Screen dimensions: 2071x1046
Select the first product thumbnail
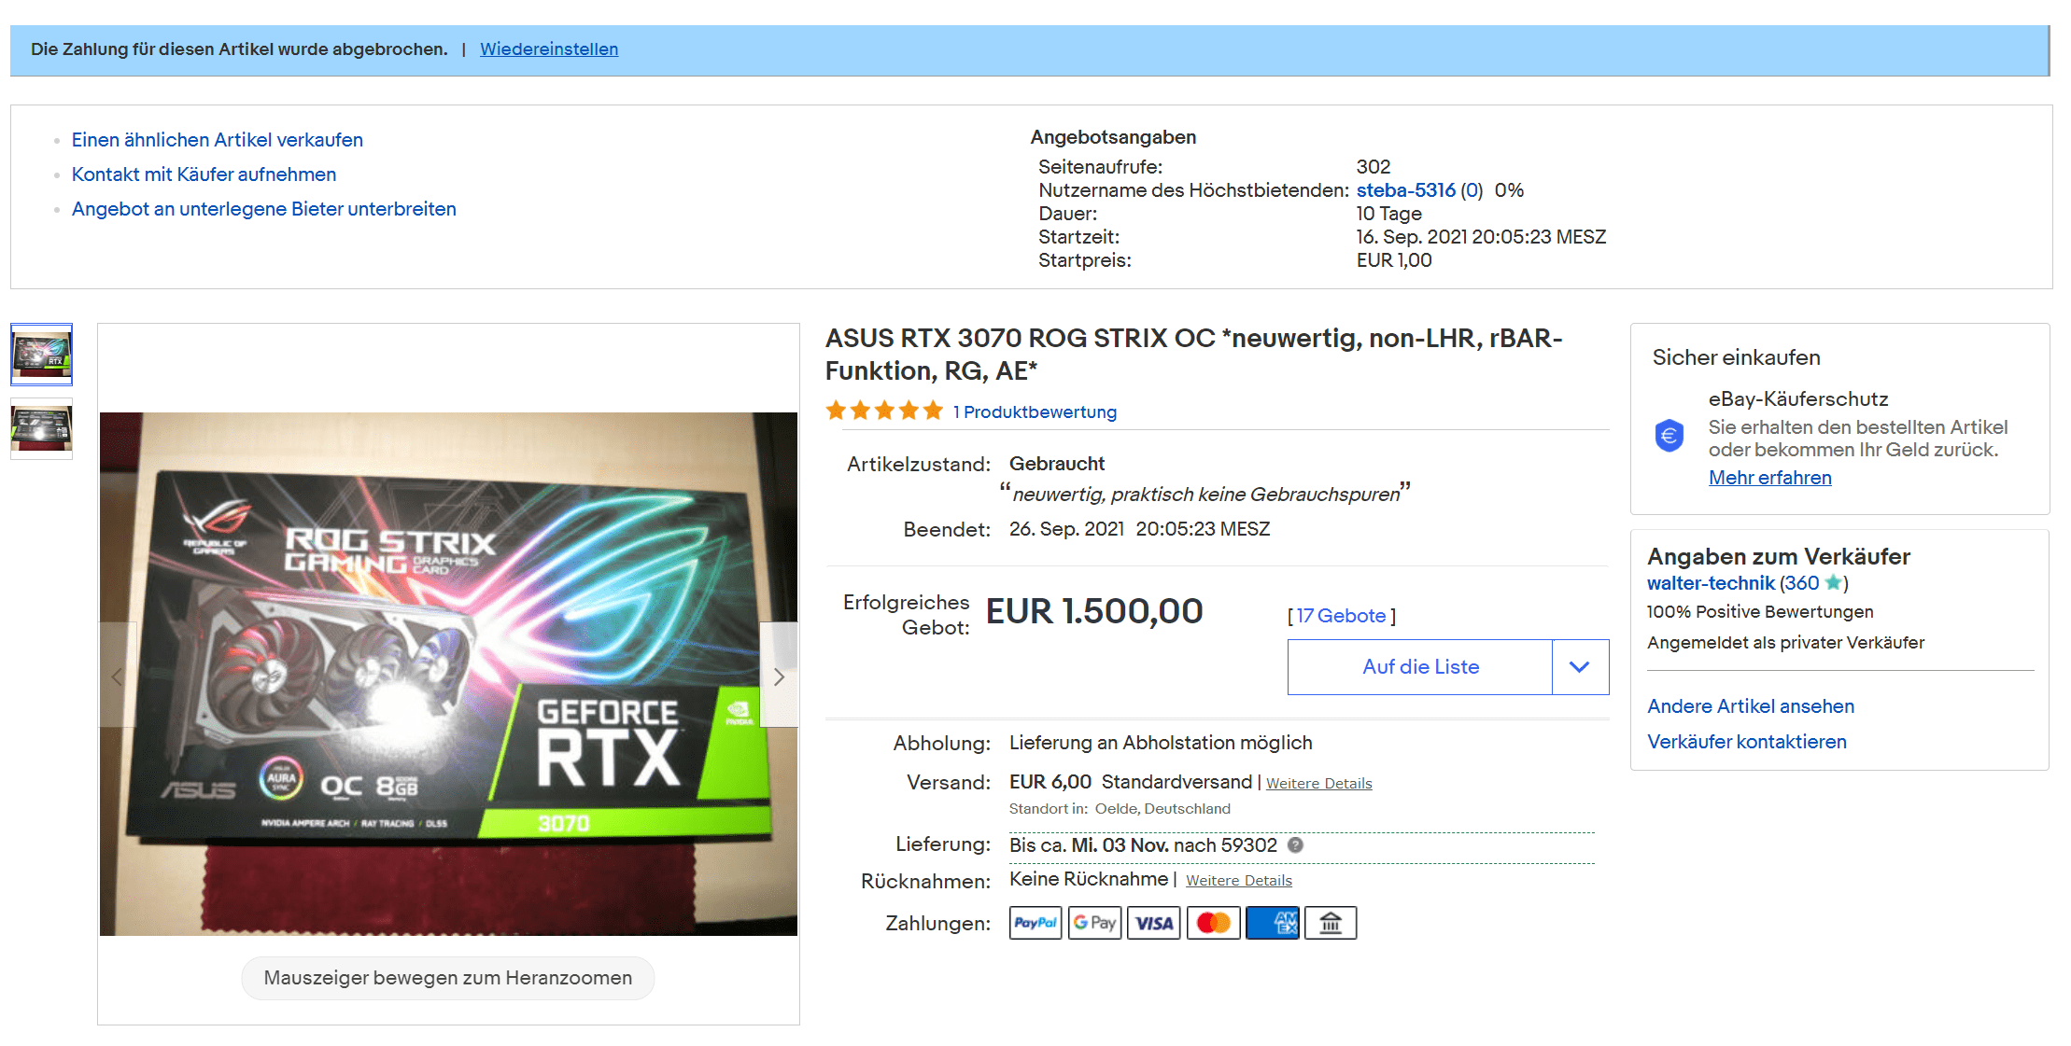tap(41, 355)
